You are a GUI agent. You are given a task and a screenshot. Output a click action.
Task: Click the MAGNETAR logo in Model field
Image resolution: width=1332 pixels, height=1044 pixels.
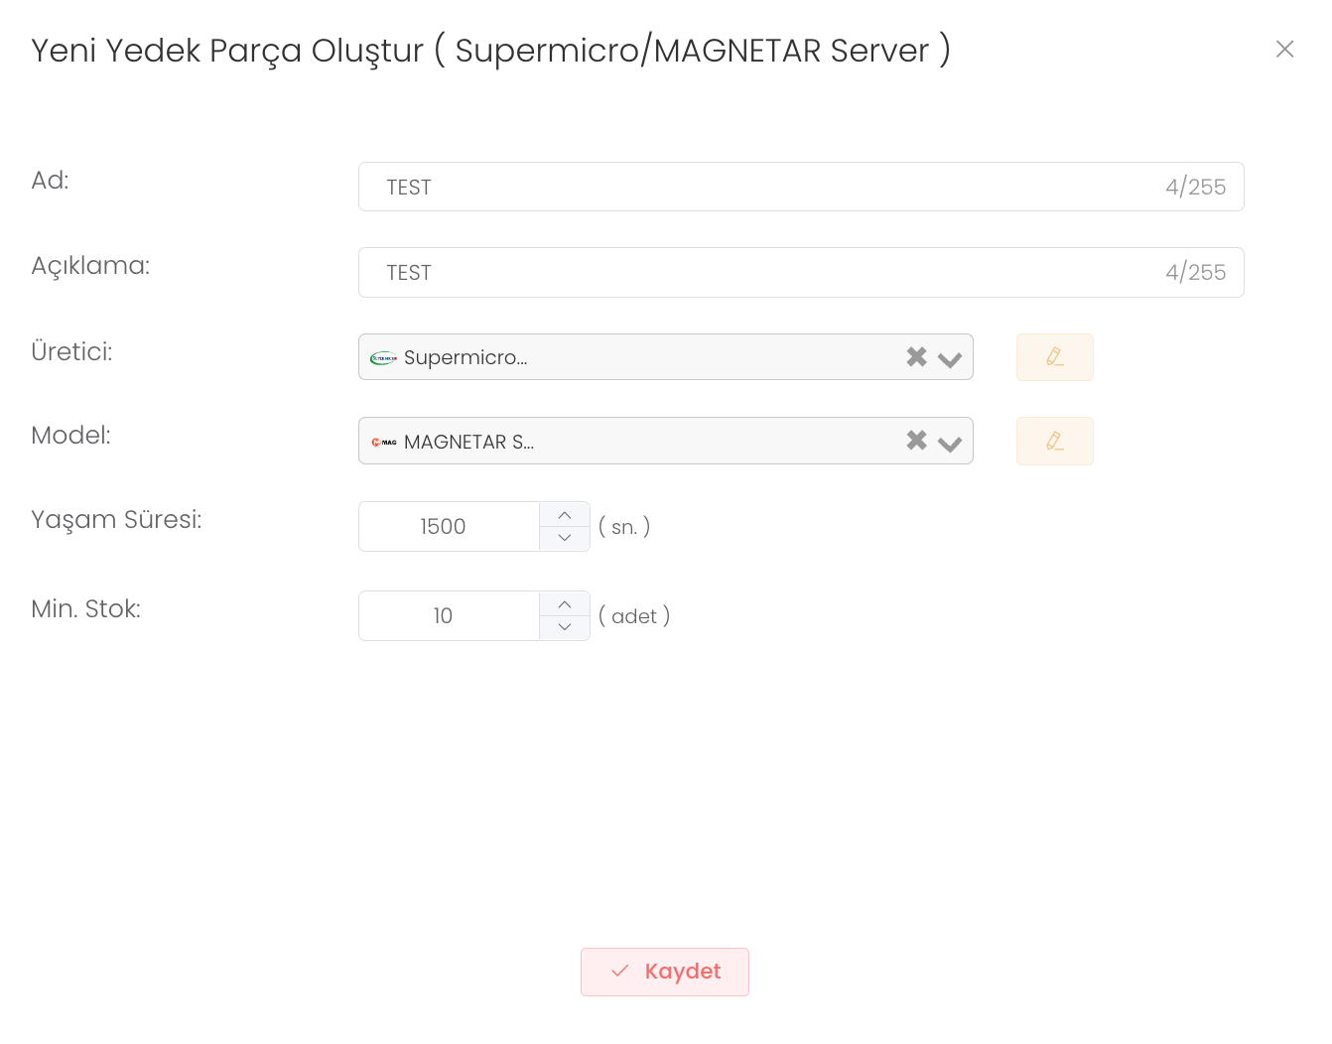point(383,442)
